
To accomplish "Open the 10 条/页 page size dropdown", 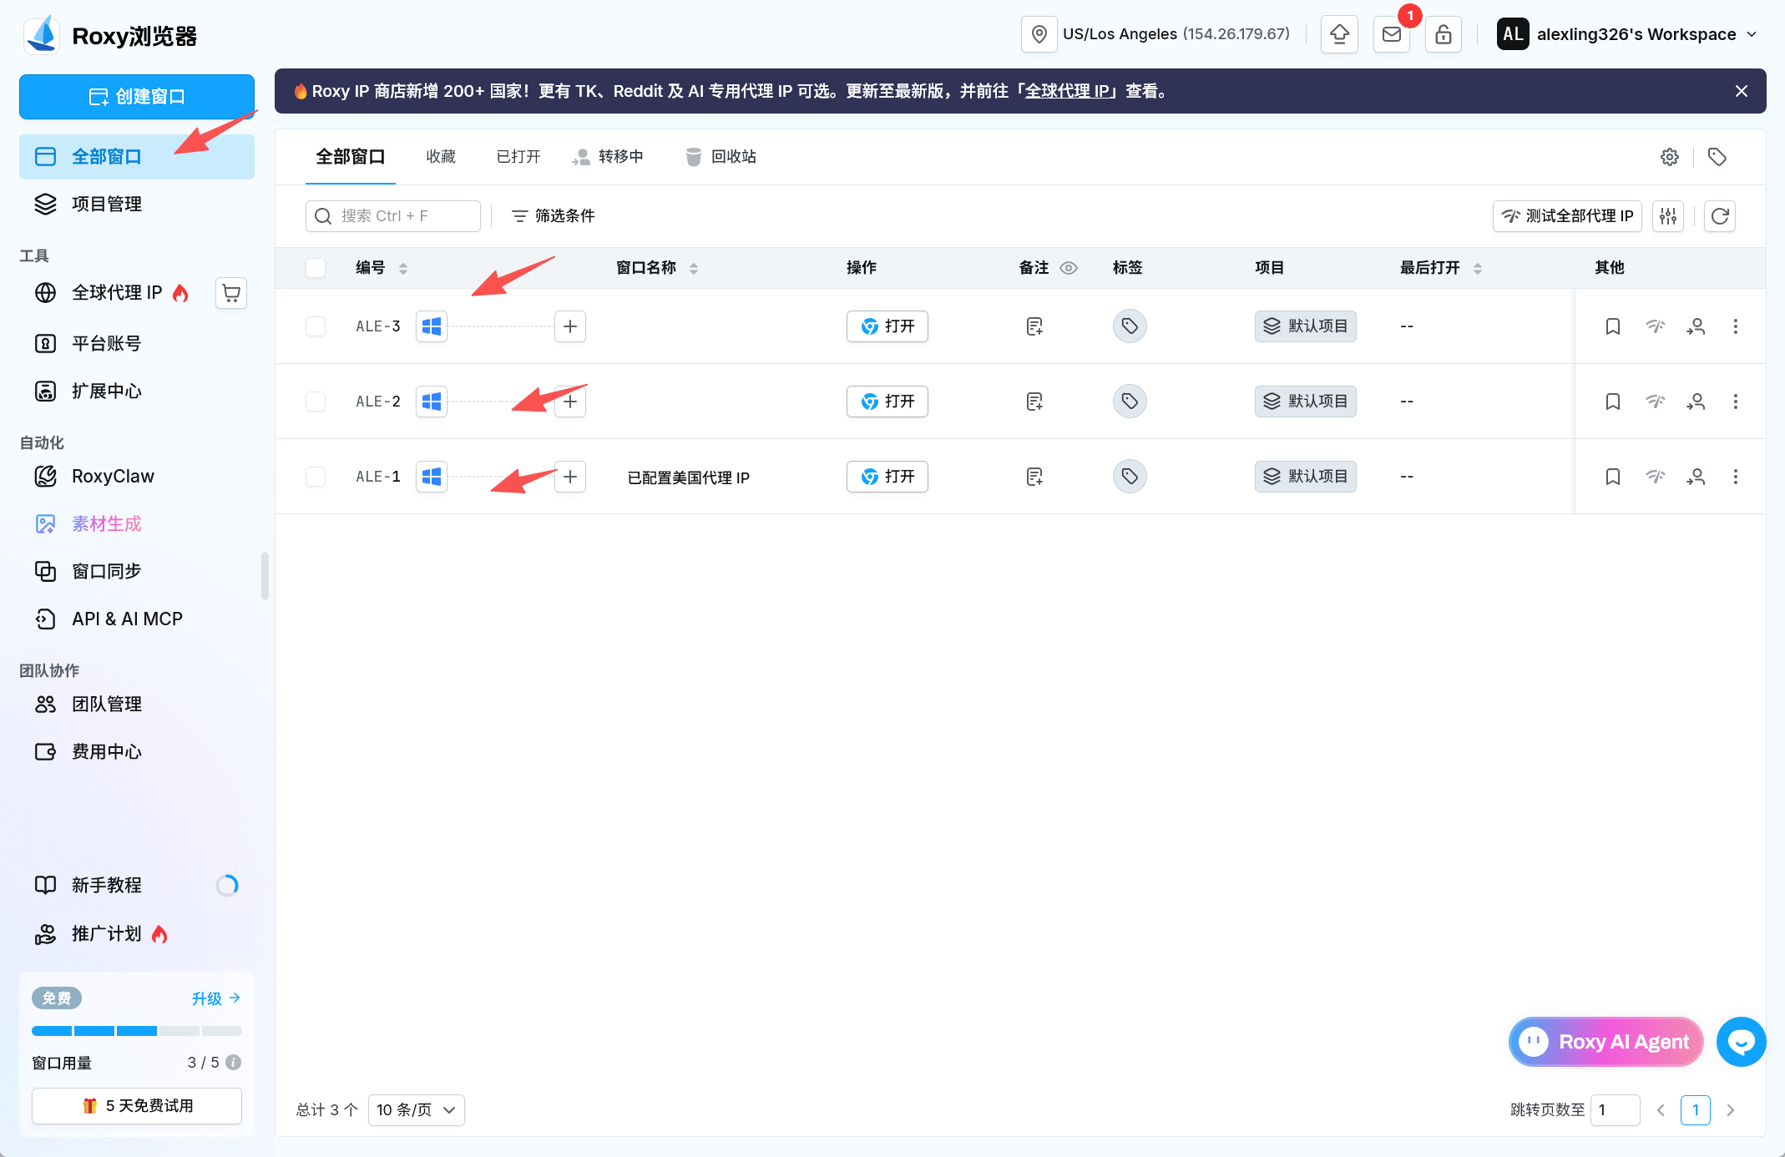I will click(417, 1110).
